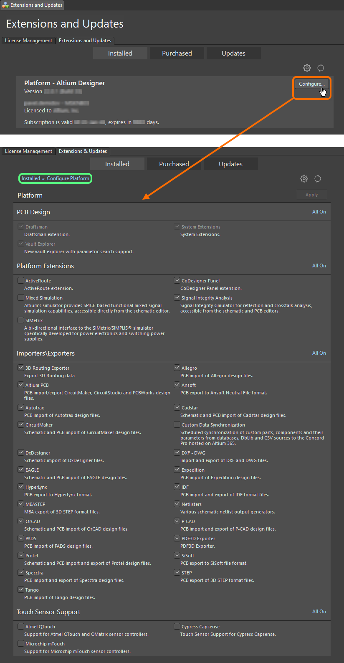Click refresh icon in the Configure Platform view
Screen dimensions: 344x663
318,178
